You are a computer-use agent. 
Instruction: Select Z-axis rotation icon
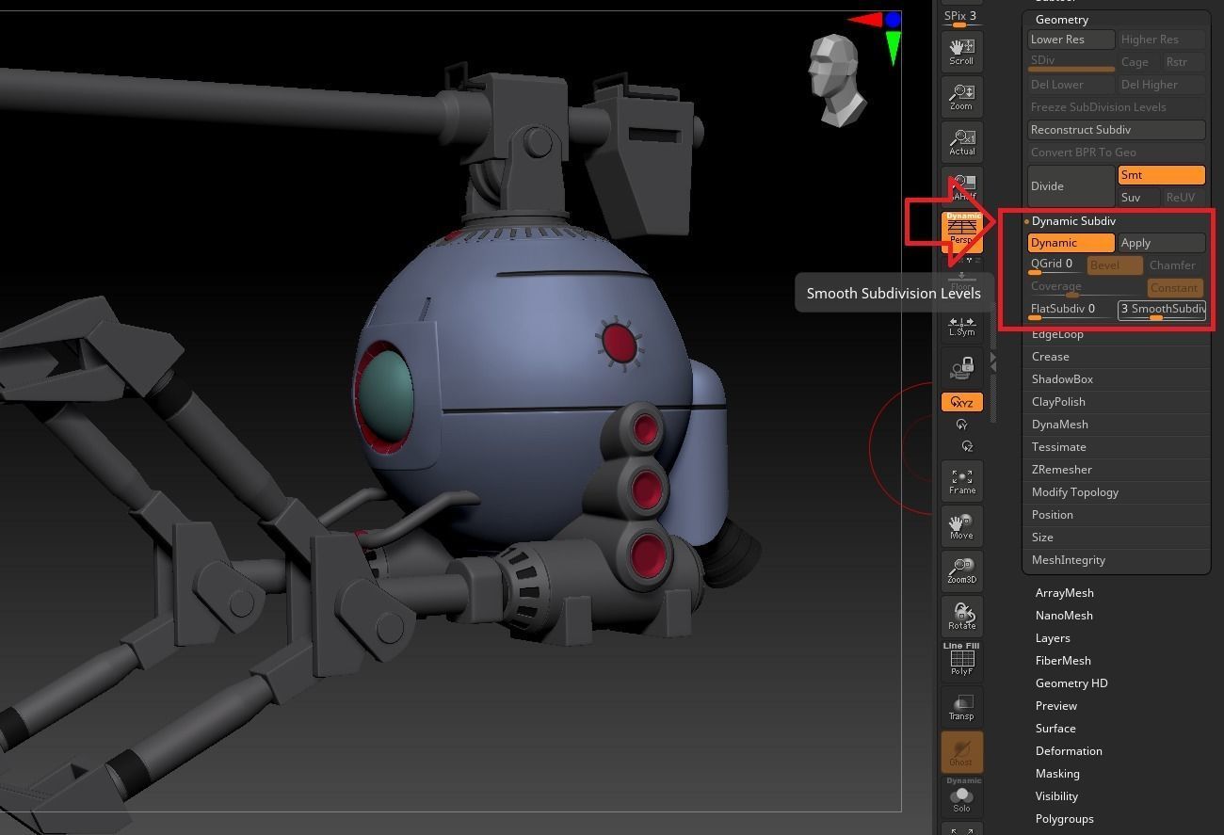[967, 446]
